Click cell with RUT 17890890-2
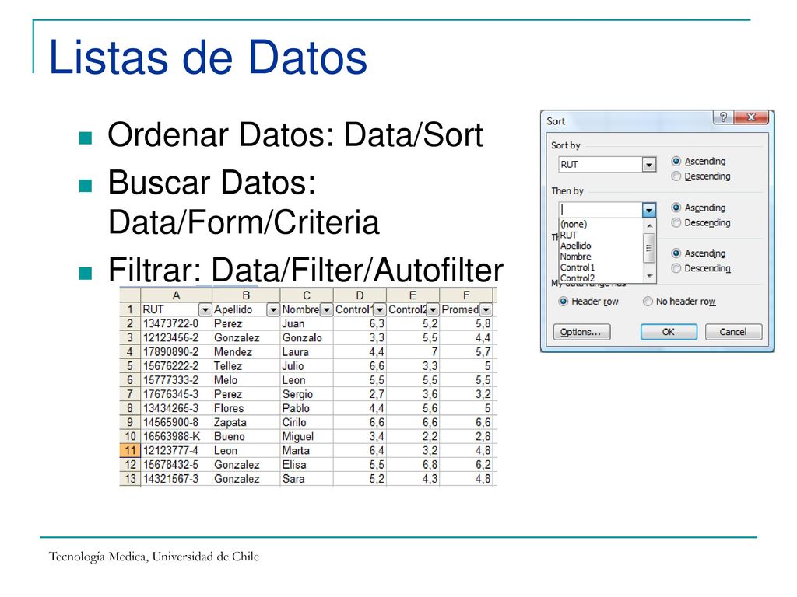 point(177,352)
